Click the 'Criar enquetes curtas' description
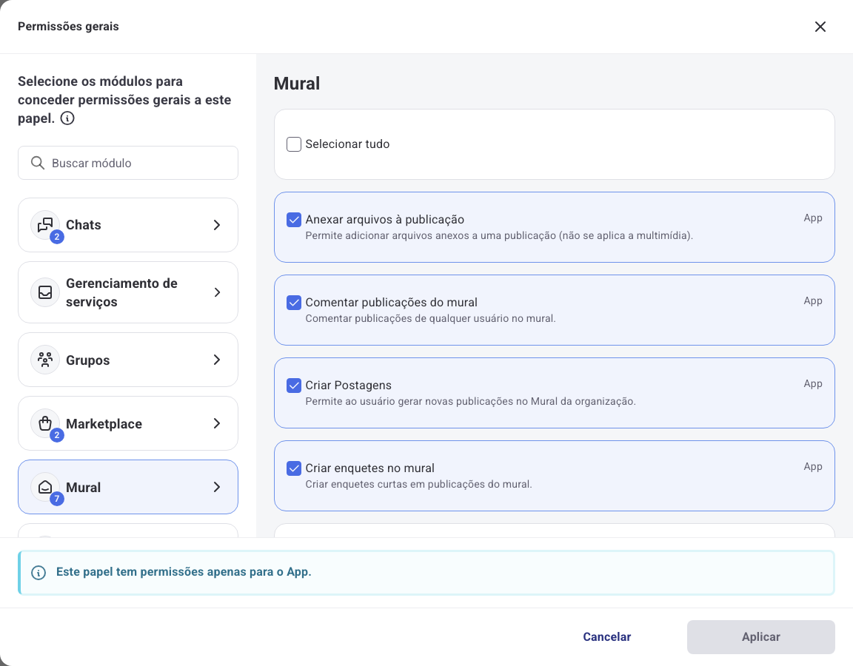The height and width of the screenshot is (666, 853). [x=419, y=484]
